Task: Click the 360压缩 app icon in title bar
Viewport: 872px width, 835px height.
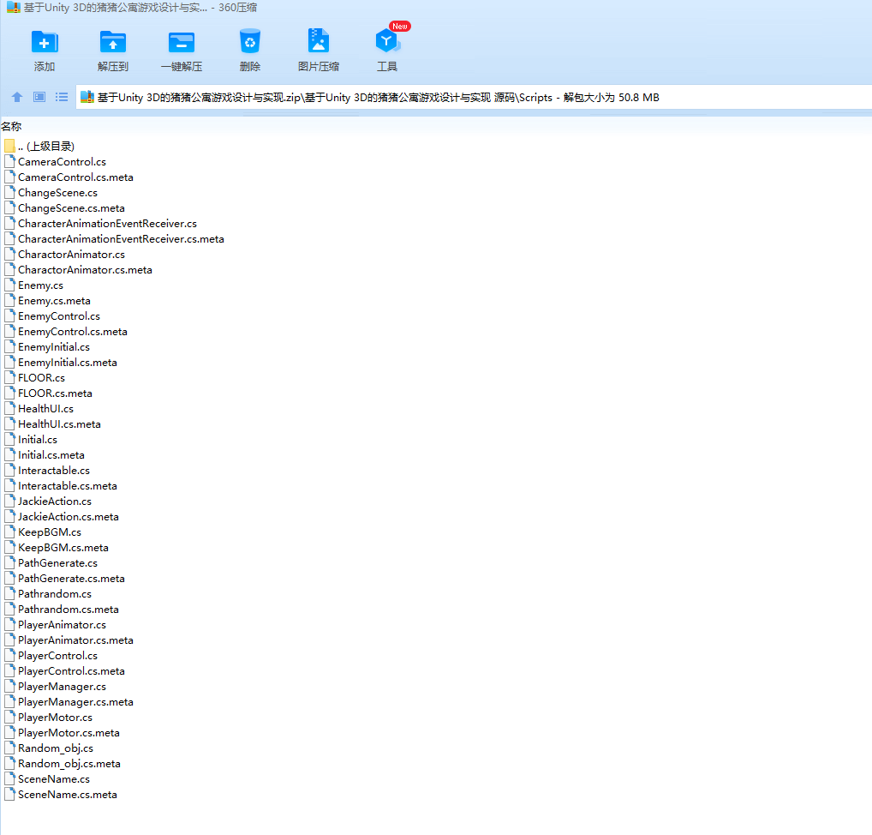Action: coord(14,7)
